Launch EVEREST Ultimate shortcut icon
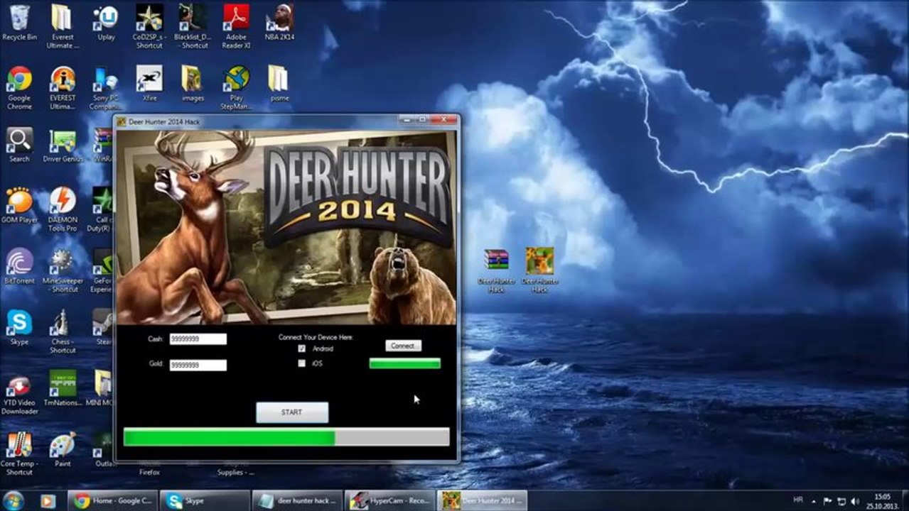 (x=63, y=88)
